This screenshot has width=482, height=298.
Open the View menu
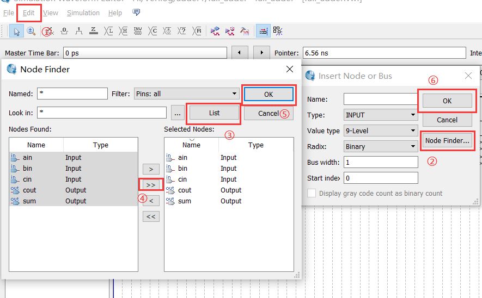coord(51,13)
